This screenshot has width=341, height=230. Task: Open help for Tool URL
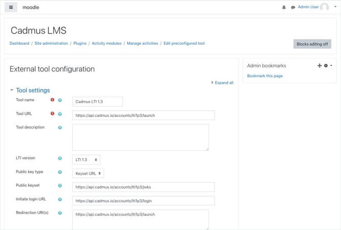(x=60, y=114)
